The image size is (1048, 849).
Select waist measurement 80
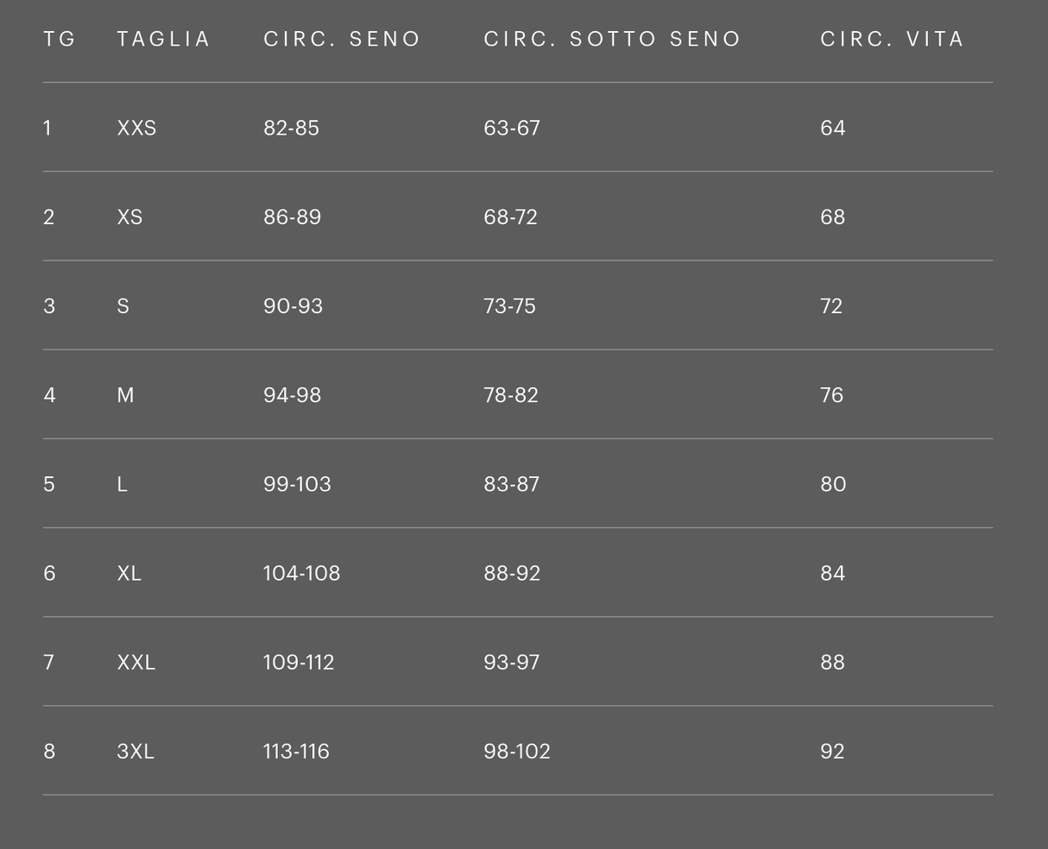(x=833, y=484)
